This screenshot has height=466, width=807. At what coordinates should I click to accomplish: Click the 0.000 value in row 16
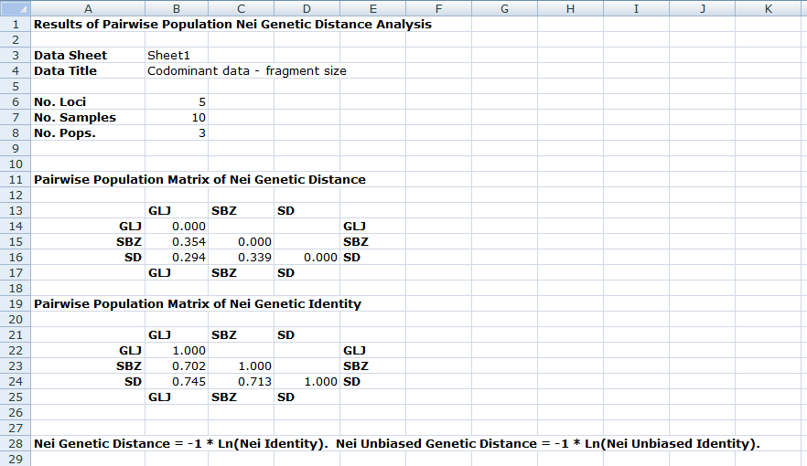pyautogui.click(x=320, y=257)
